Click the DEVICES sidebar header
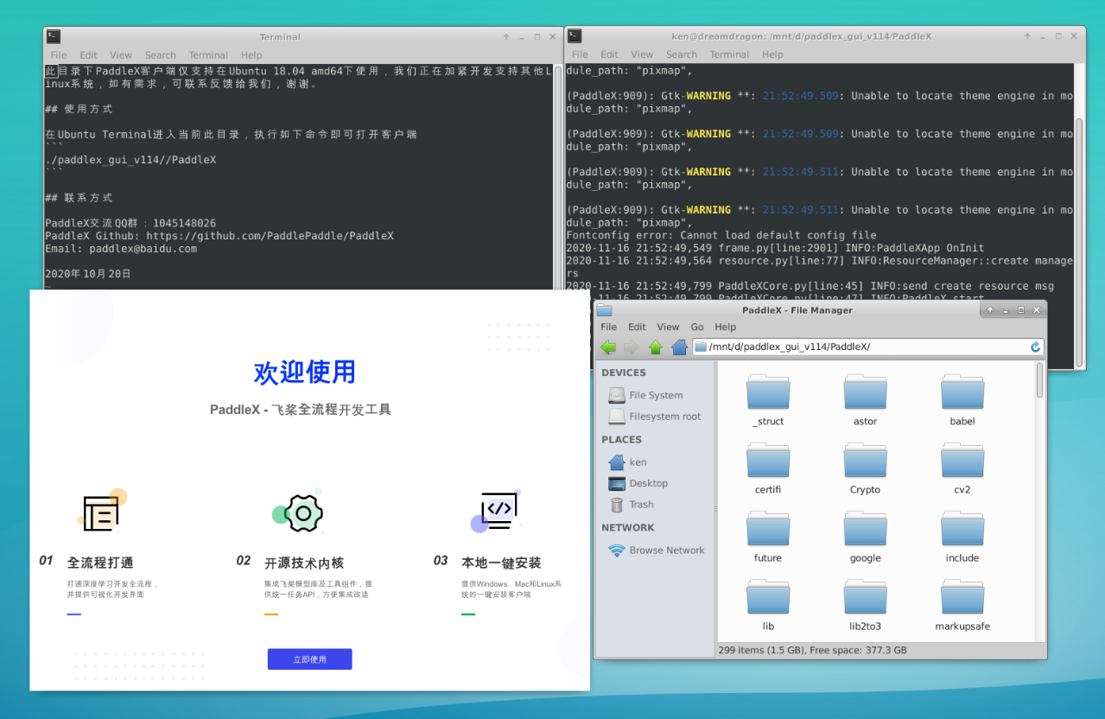This screenshot has width=1105, height=719. pyautogui.click(x=624, y=373)
